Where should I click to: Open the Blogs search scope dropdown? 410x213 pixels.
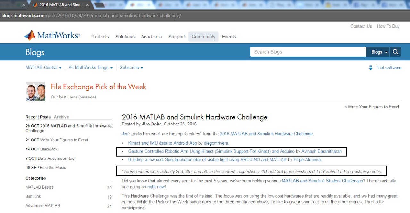[x=378, y=52]
